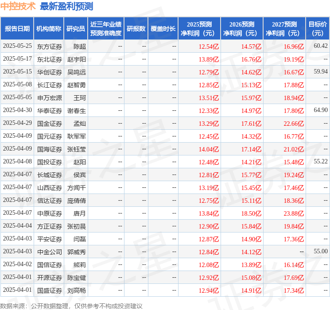This screenshot has width=330, height=310.
Task: Click the date 2025-04-02
Action: pos(17,264)
